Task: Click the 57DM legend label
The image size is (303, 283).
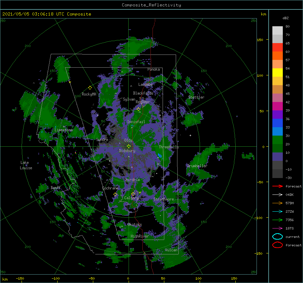Action: (290, 203)
